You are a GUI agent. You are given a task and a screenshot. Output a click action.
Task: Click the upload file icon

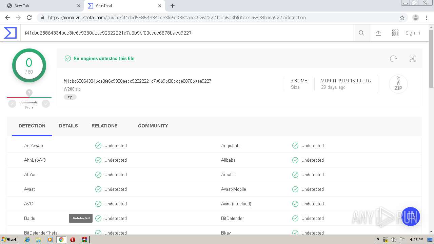tap(378, 33)
